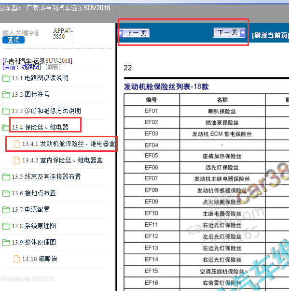Open 13.4.2 室内保险丝、继电器盒 page
Viewport: 289px width, 291px height.
tap(62, 160)
